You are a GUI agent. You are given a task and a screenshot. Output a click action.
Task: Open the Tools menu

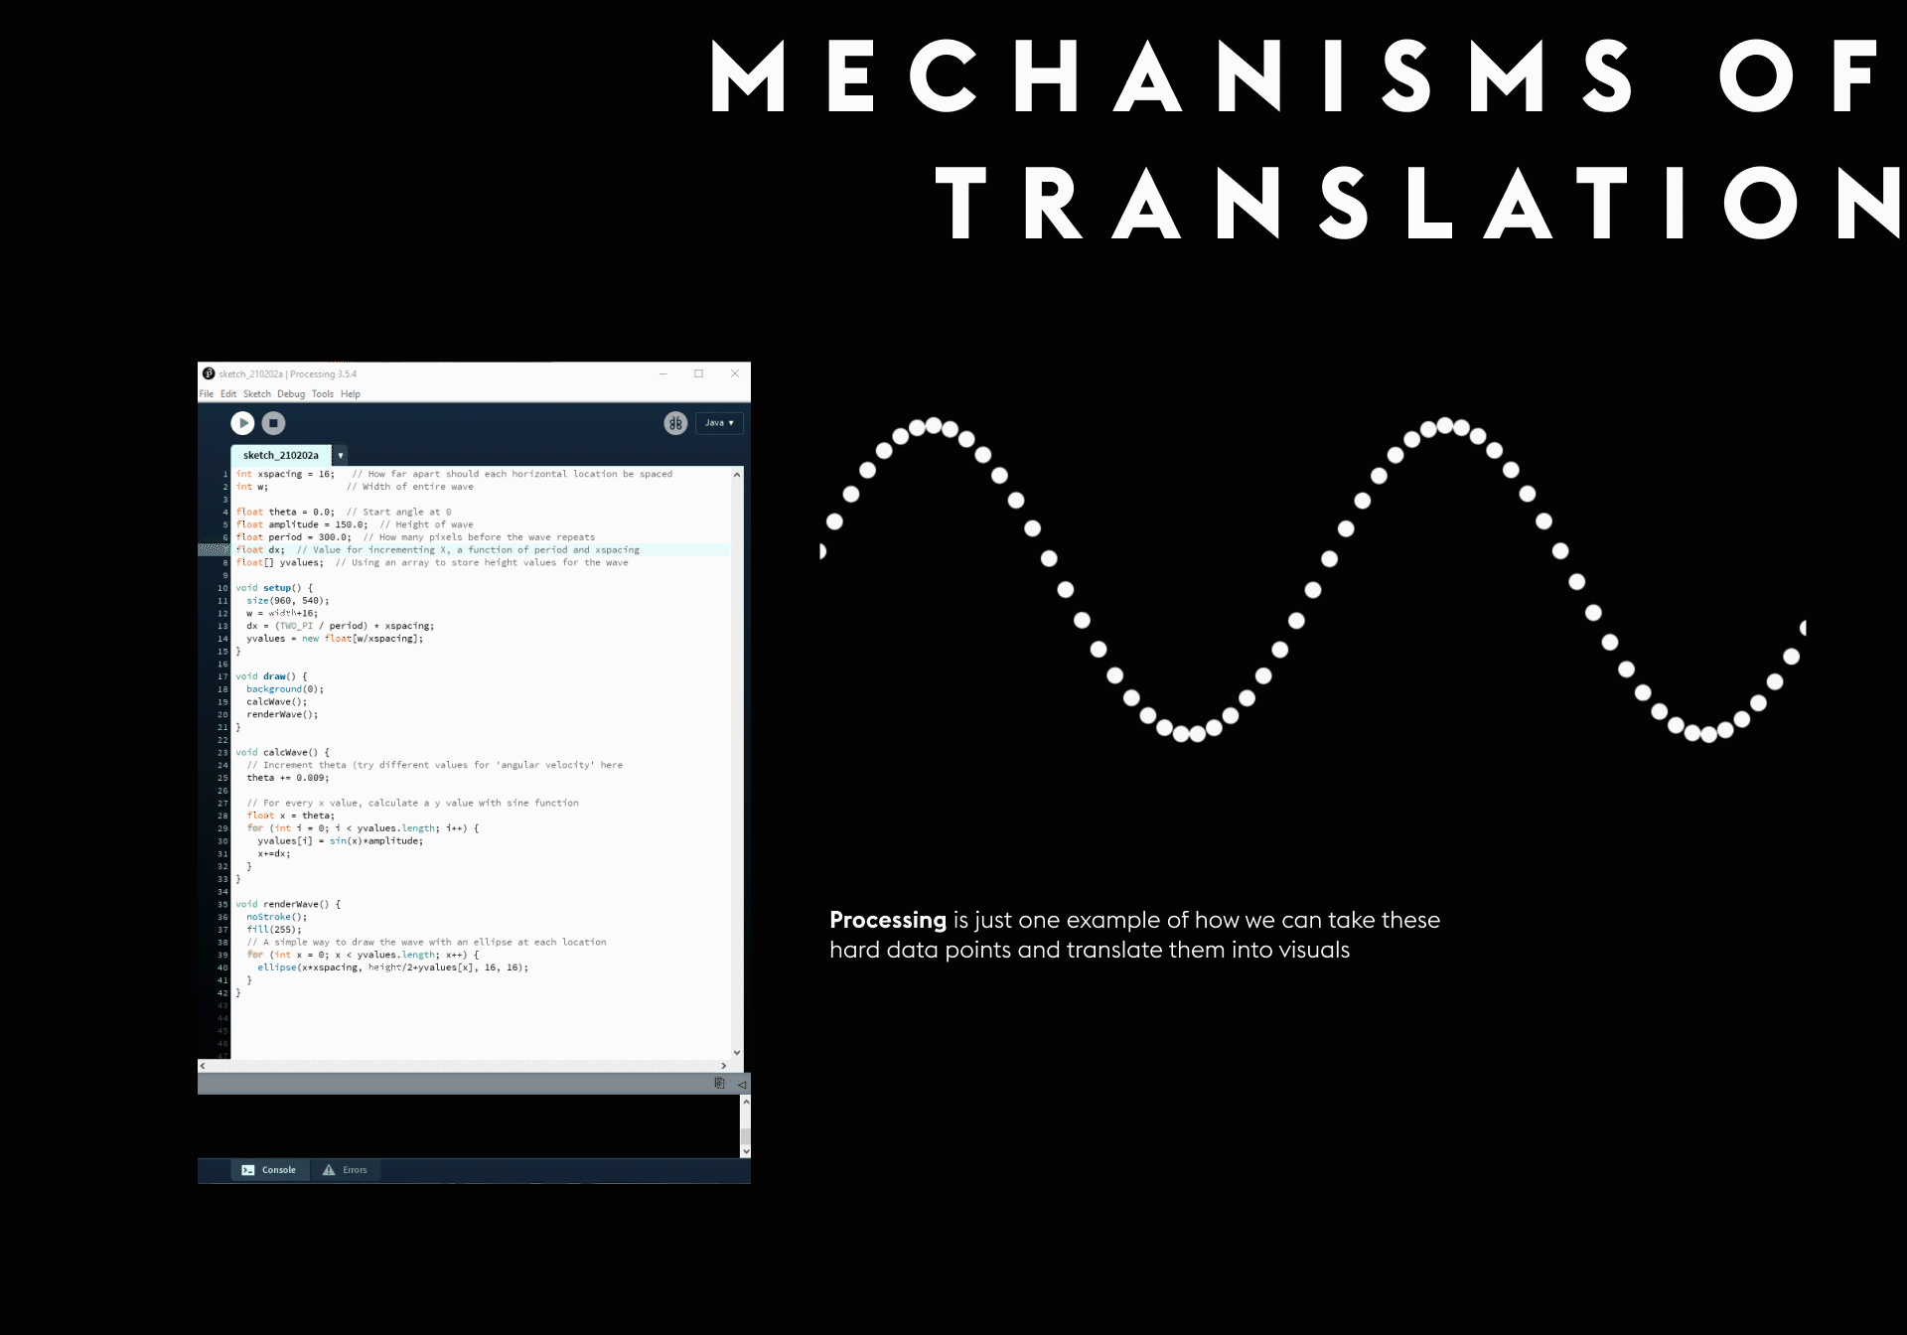[323, 394]
